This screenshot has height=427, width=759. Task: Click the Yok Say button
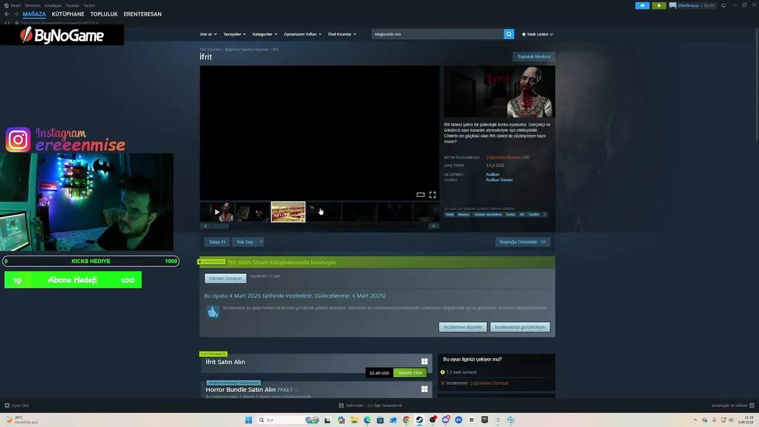pos(244,242)
